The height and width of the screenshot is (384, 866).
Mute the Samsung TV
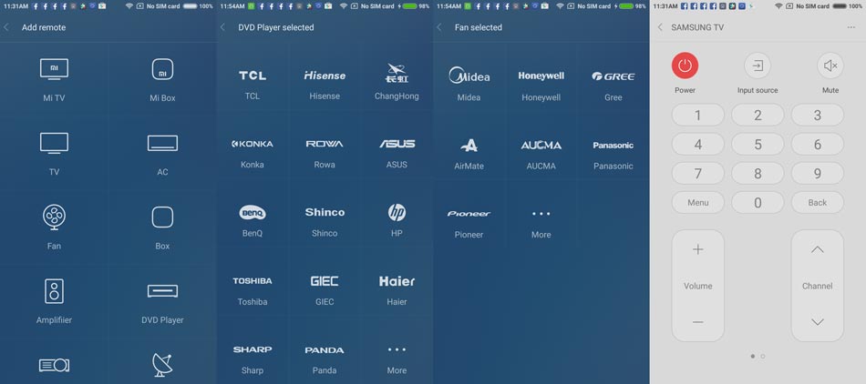coord(830,66)
